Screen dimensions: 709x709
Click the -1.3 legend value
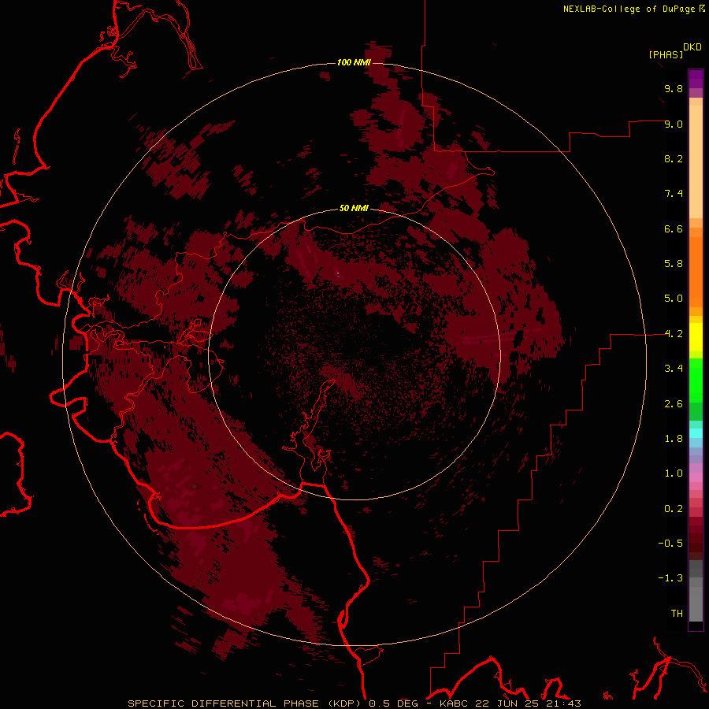pyautogui.click(x=670, y=578)
